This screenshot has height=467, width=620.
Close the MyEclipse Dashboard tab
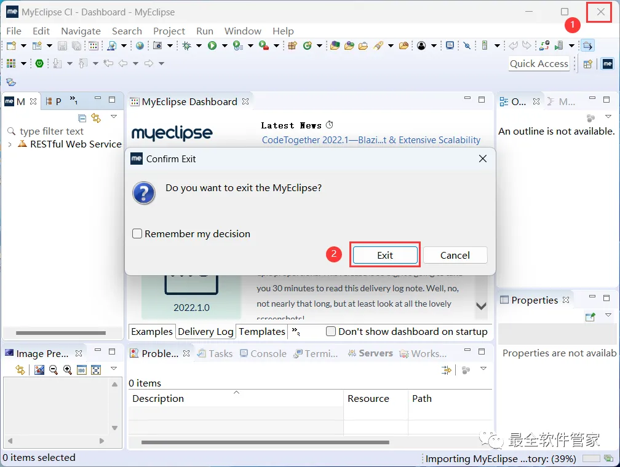(245, 101)
